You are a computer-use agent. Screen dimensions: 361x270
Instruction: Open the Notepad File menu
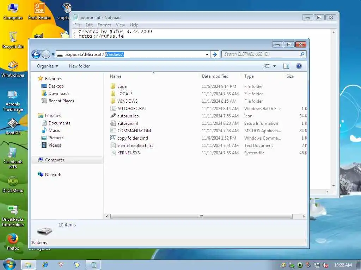point(77,25)
